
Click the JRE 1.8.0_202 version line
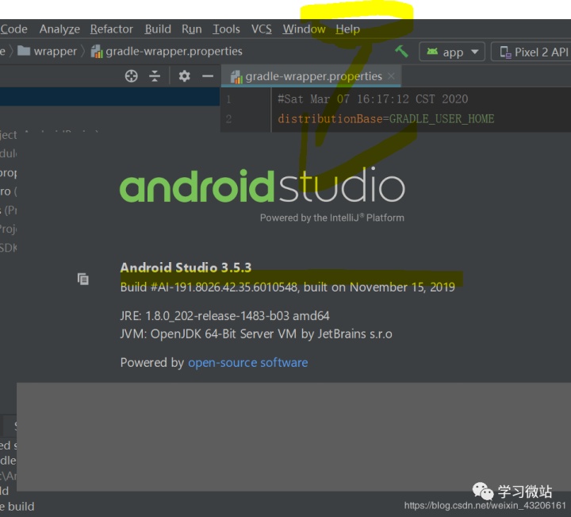coord(224,316)
